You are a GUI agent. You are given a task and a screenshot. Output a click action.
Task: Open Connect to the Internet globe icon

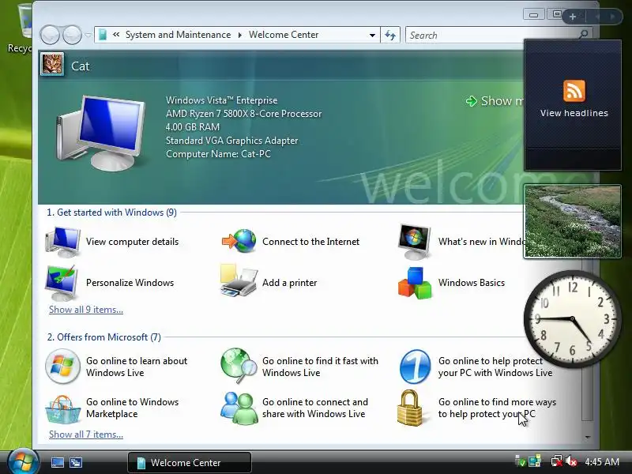(239, 241)
